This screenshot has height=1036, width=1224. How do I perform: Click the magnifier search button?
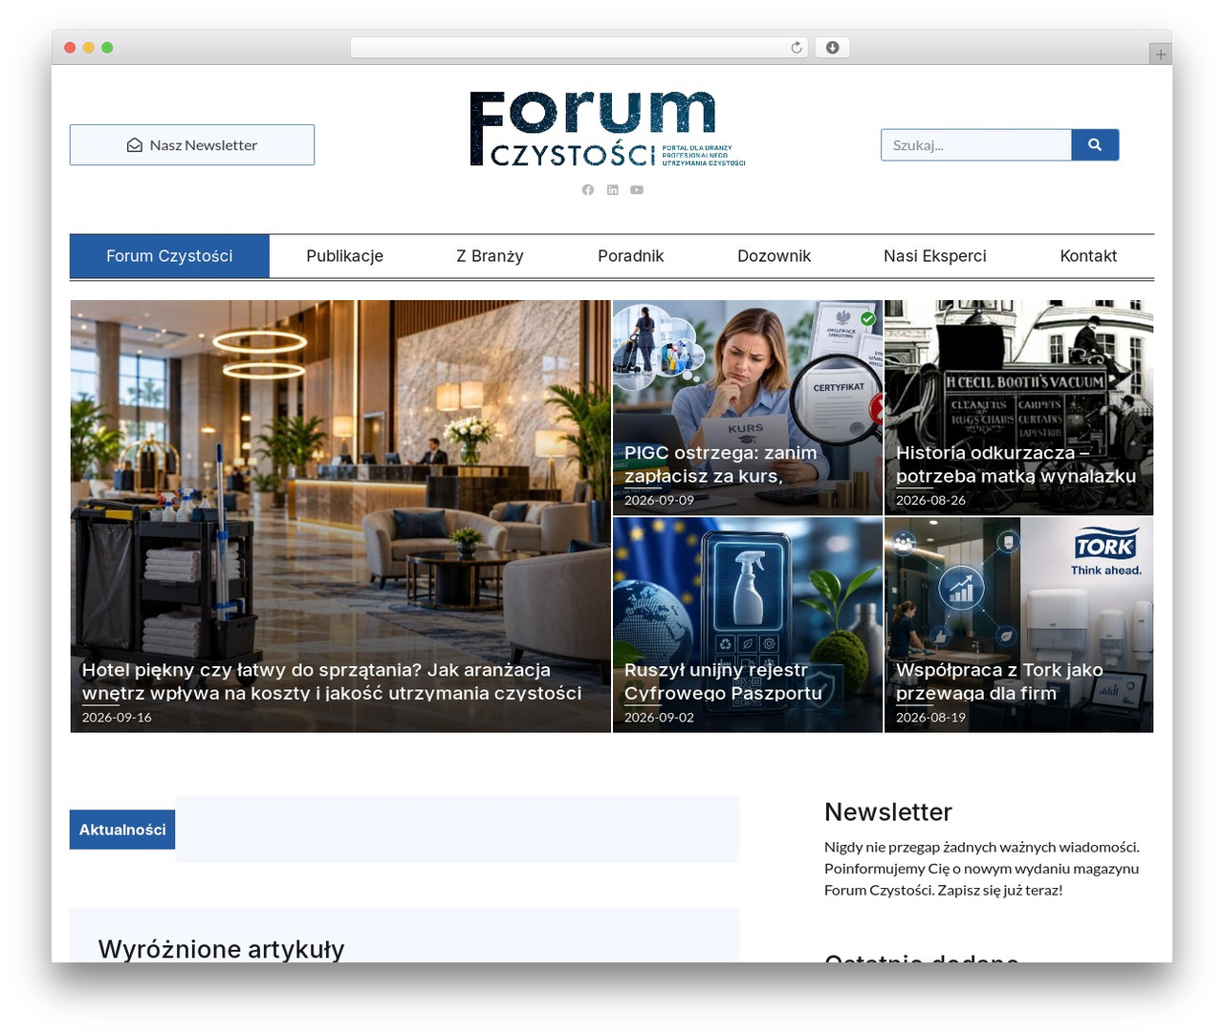tap(1095, 145)
